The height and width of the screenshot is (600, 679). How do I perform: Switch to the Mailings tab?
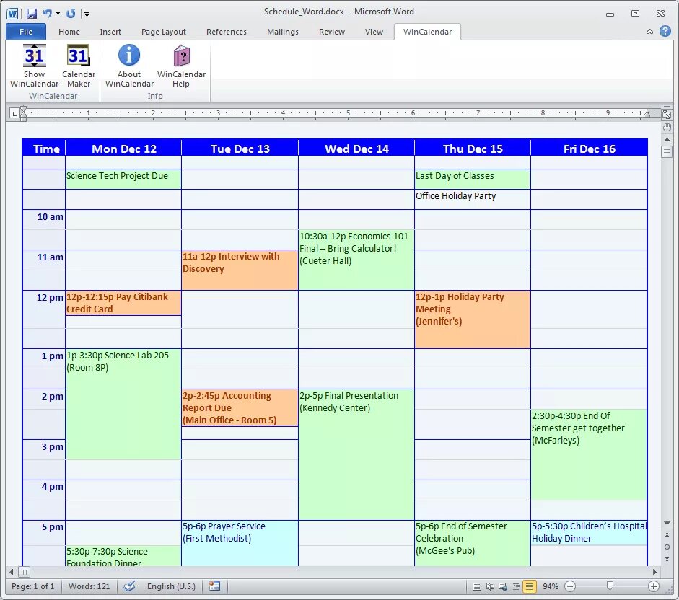tap(283, 32)
